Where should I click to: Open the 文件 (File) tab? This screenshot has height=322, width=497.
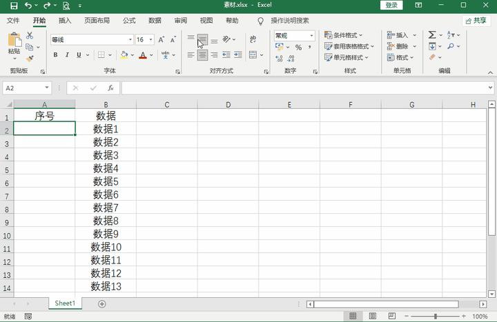tap(13, 21)
